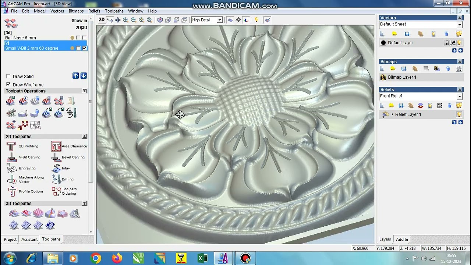Screen dimensions: 471x265
Task: Toggle 2D visibility for Ball Nose 6 mm
Action: [78, 38]
